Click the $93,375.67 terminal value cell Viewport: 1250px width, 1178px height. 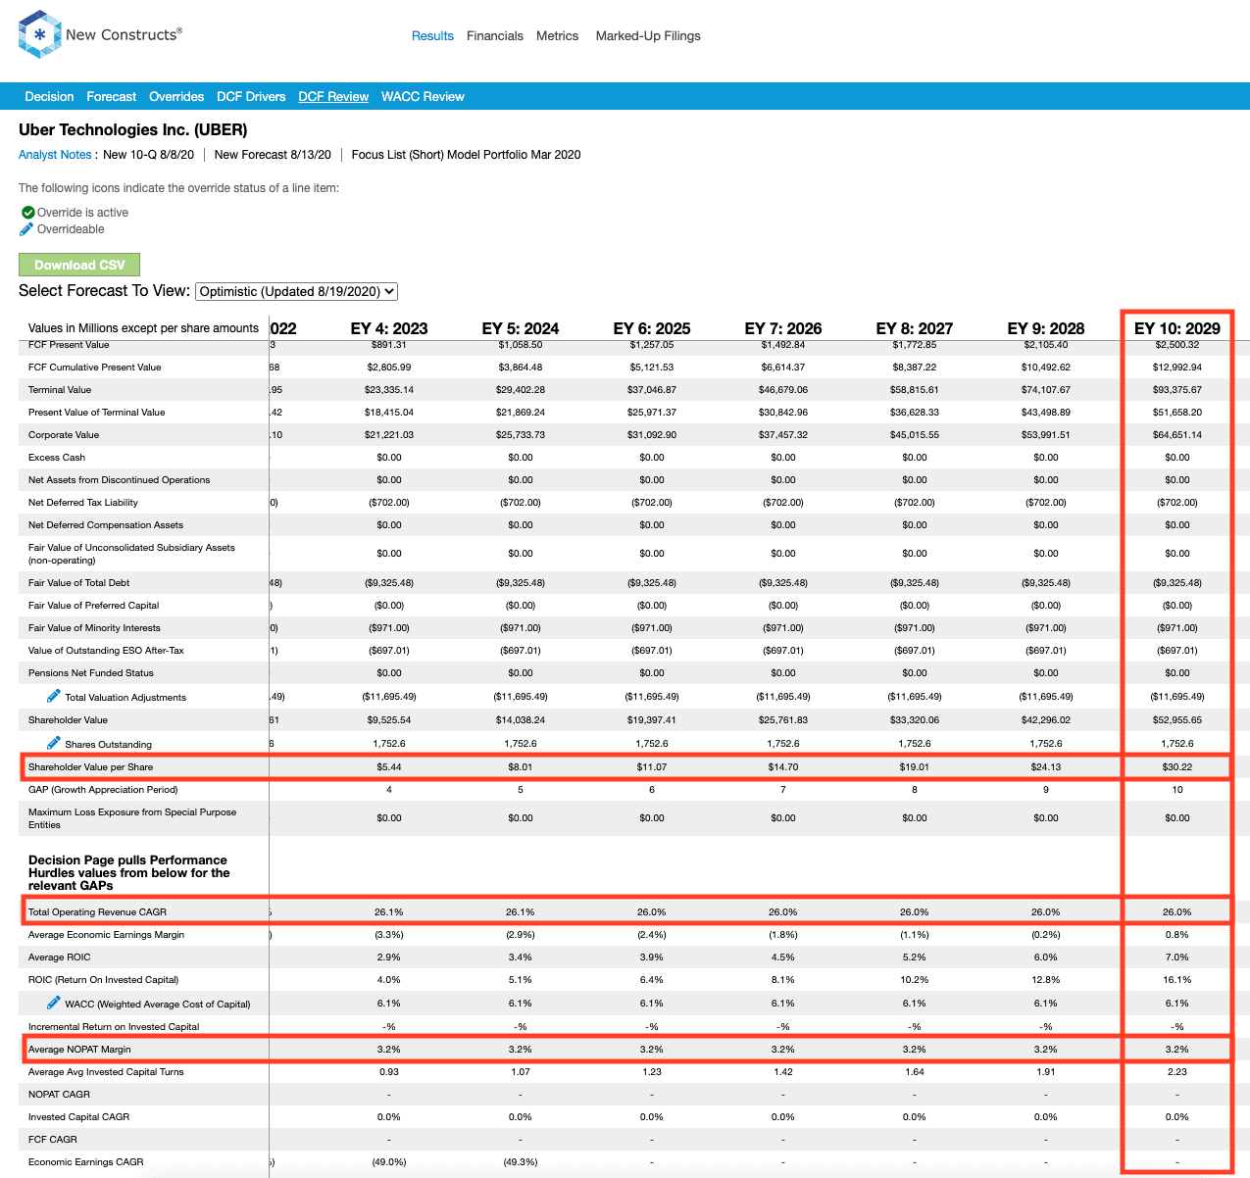pyautogui.click(x=1177, y=390)
